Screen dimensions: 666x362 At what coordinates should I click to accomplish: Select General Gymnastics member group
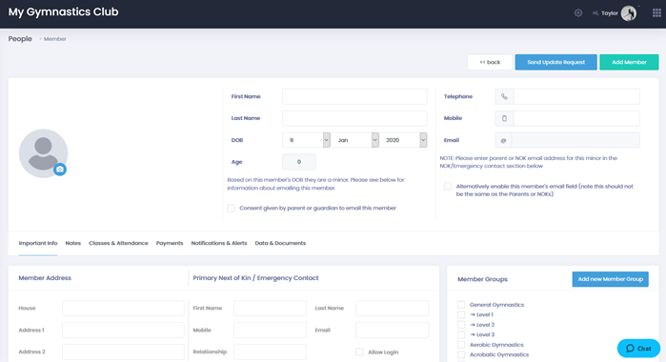coord(461,305)
